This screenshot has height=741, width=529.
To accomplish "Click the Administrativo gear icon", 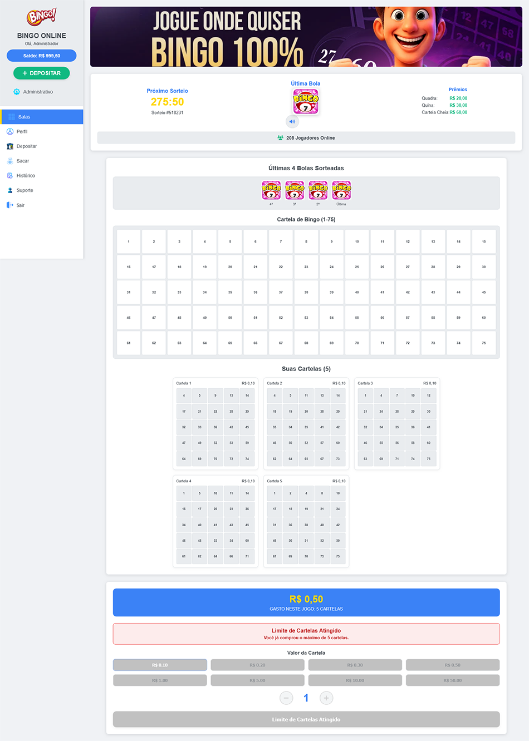I will click(17, 92).
